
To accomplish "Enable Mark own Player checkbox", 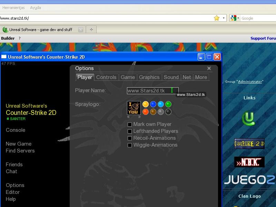I will [130, 125].
